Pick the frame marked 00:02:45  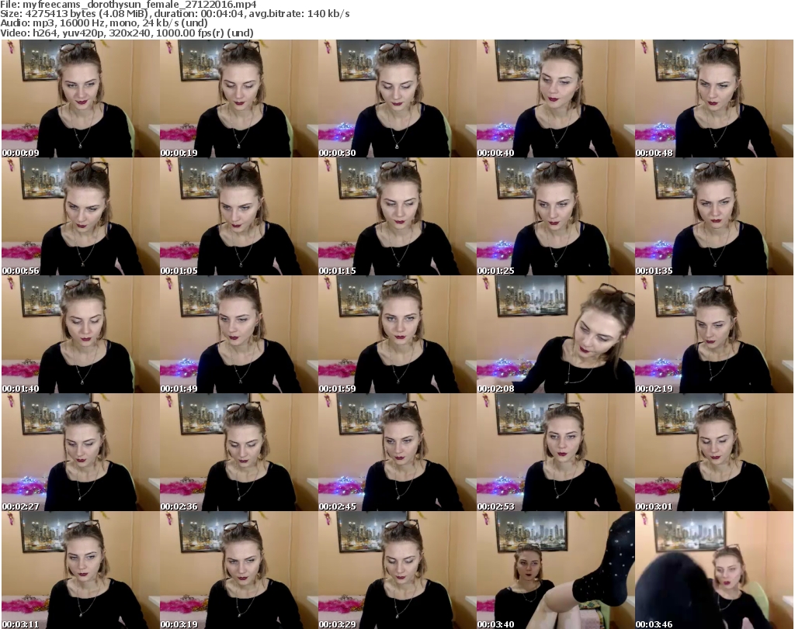pos(397,452)
